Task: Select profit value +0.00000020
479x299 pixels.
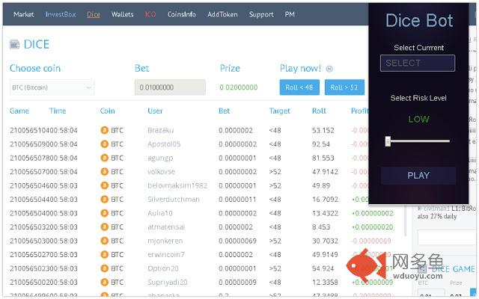Action: [373, 227]
